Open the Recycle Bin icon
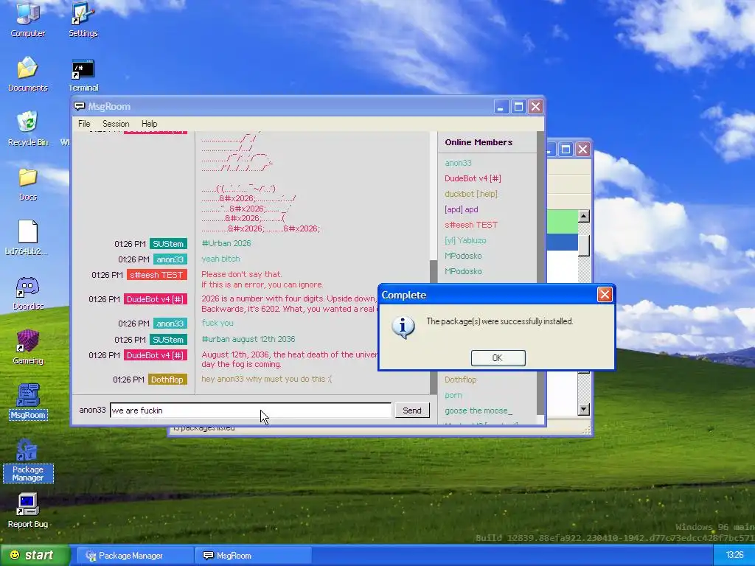 click(28, 128)
